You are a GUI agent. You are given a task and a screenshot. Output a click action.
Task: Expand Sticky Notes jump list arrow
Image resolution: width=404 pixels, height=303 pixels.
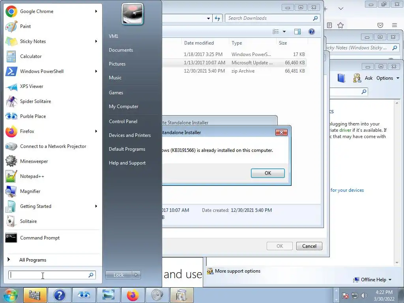click(96, 41)
